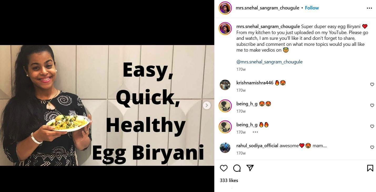Screen dimensions: 376x192
Task: Click the carousel position dots indicator
Action: [x=107, y=160]
